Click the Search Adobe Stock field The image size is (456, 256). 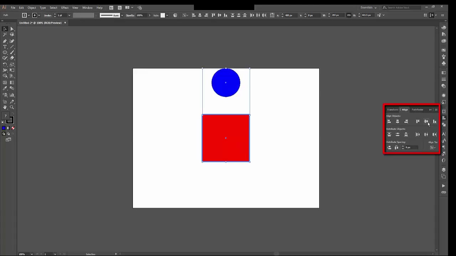tap(402, 7)
